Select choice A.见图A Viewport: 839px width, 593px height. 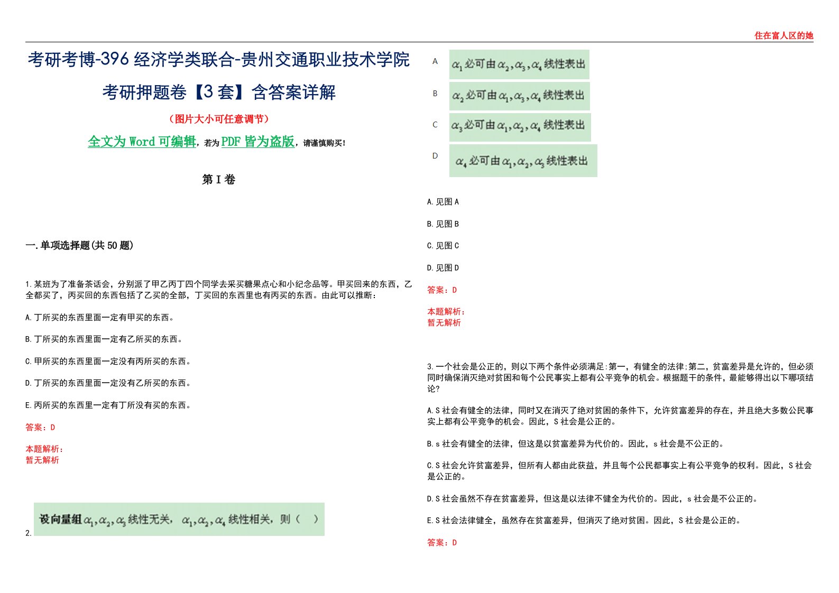pos(443,202)
